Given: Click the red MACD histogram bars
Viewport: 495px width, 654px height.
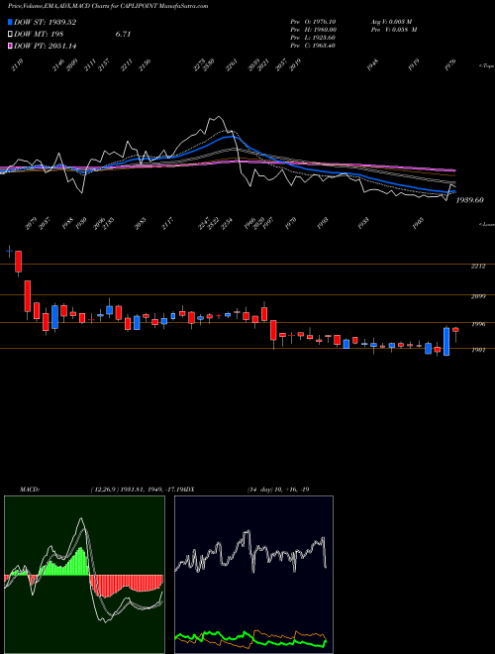Looking at the screenshot, I should [x=125, y=585].
